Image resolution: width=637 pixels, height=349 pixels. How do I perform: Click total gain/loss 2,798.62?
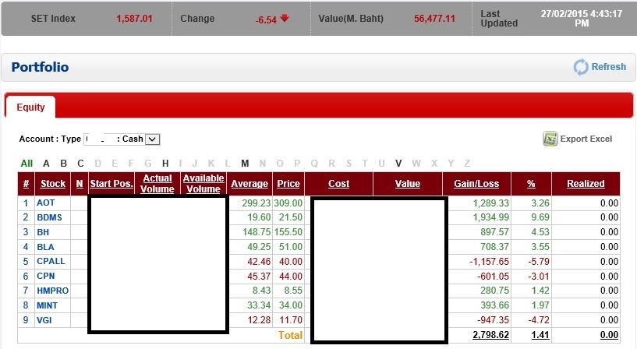(x=490, y=335)
